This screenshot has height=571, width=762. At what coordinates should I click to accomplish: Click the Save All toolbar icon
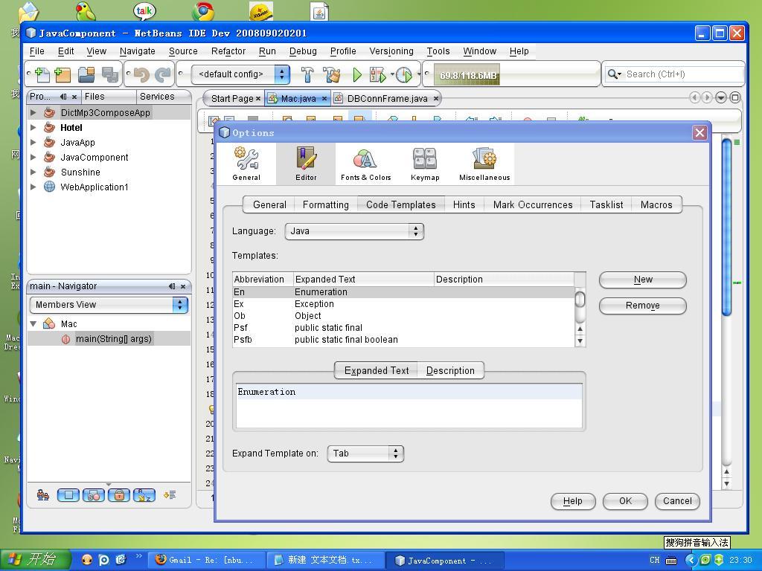tap(110, 74)
